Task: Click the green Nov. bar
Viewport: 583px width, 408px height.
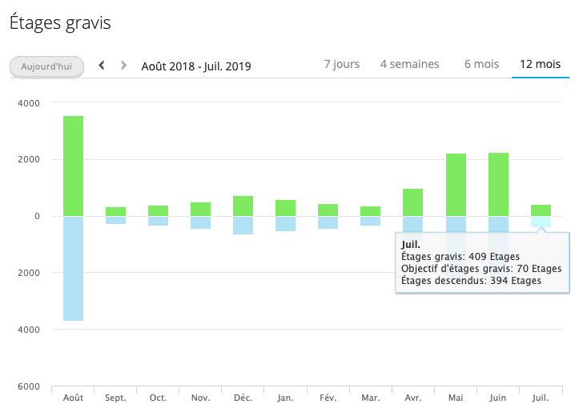Action: pyautogui.click(x=200, y=210)
